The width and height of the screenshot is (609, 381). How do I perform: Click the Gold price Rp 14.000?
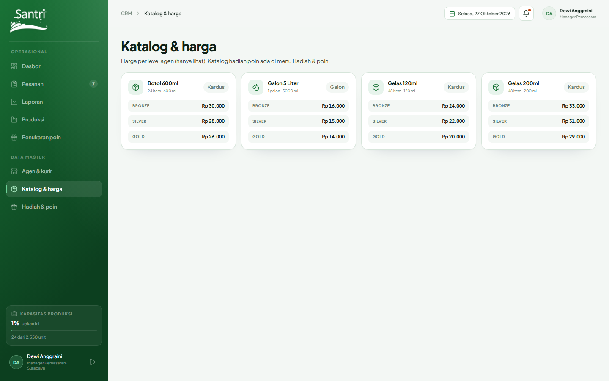(333, 137)
